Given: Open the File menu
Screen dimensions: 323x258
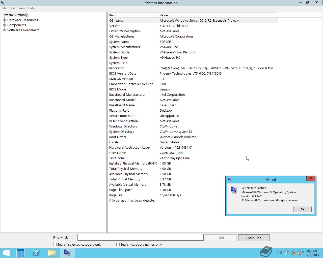Looking at the screenshot, I should tap(4, 8).
